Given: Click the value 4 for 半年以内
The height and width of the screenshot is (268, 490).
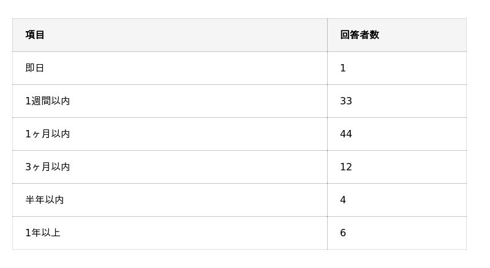Looking at the screenshot, I should click(343, 200).
